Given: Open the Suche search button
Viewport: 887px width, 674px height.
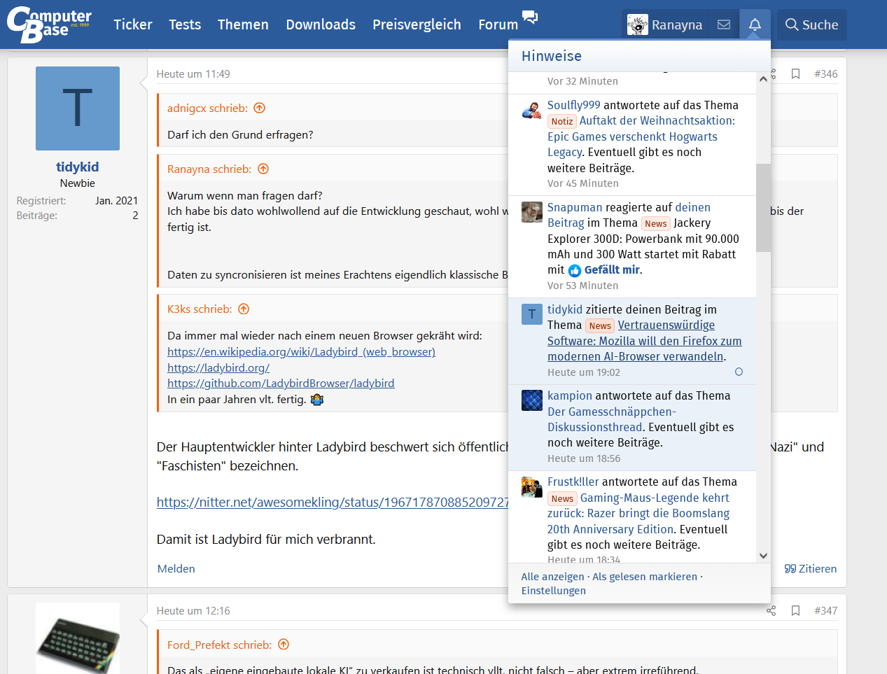Looking at the screenshot, I should [x=811, y=24].
